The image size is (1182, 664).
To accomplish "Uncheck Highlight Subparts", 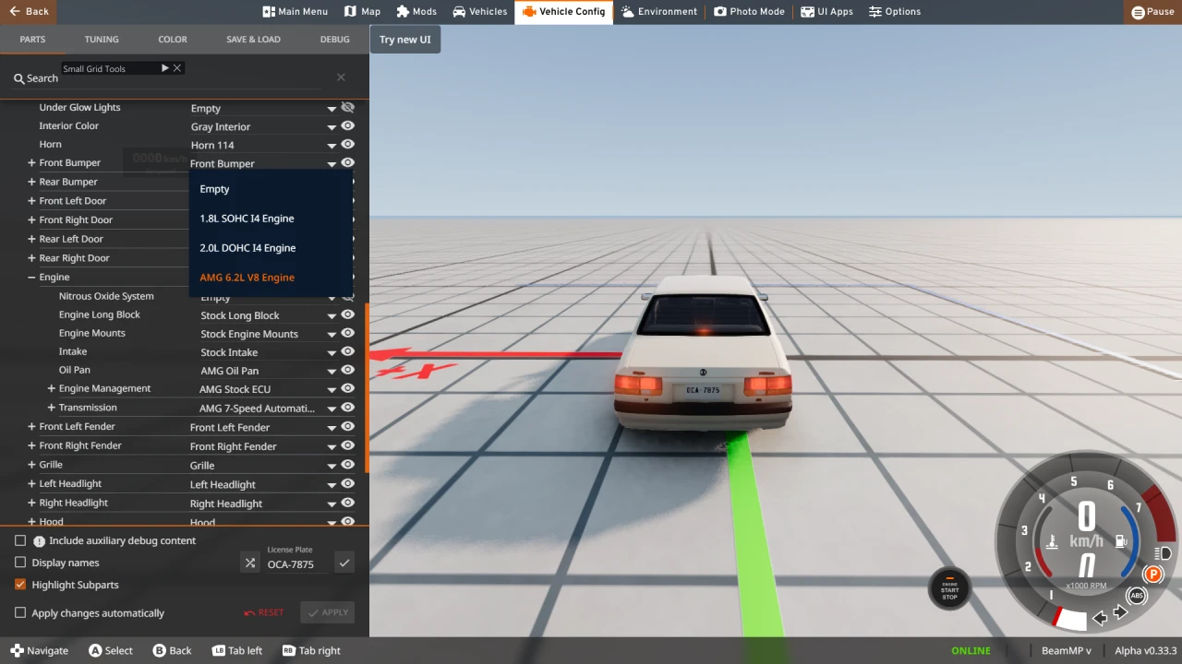I will (20, 584).
